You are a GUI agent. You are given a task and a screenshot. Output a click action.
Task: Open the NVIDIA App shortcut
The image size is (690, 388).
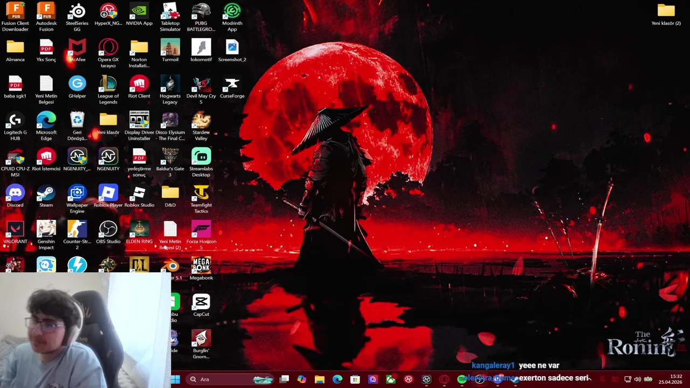tap(139, 15)
